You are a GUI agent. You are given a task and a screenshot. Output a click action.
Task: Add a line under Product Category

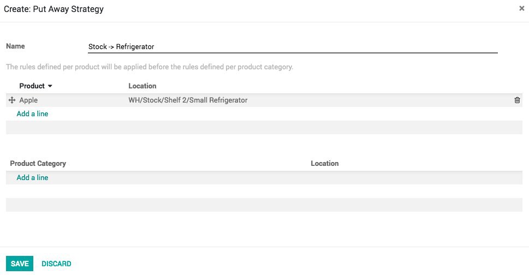click(32, 178)
